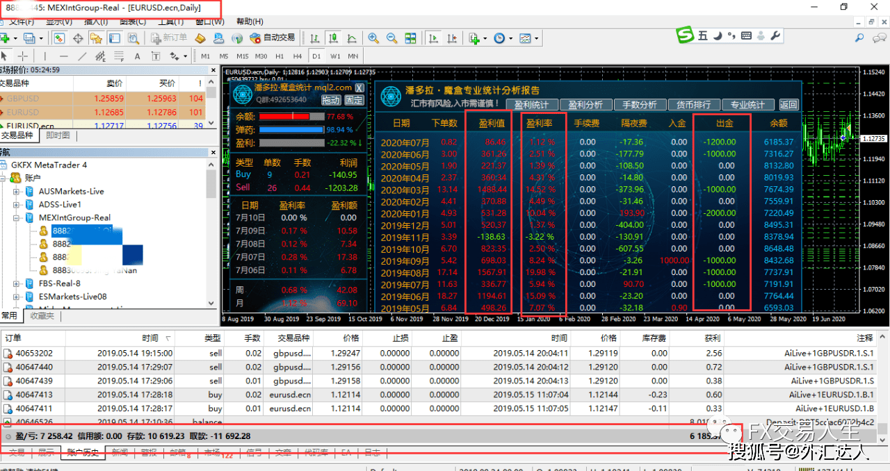Expand the AUSMarkets-Live account node
This screenshot has width=890, height=471.
pos(16,191)
